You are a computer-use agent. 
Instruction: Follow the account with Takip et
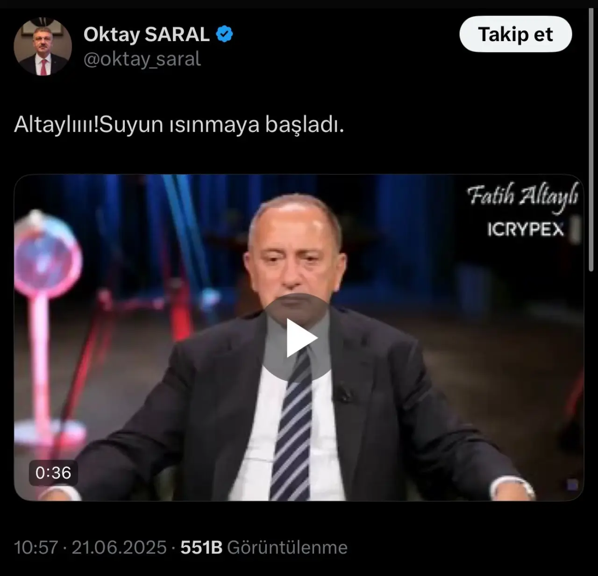(x=515, y=34)
